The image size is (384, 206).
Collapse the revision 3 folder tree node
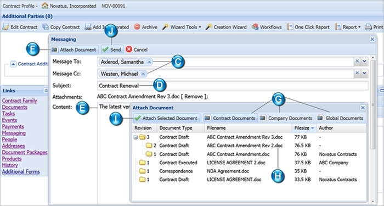135,137
